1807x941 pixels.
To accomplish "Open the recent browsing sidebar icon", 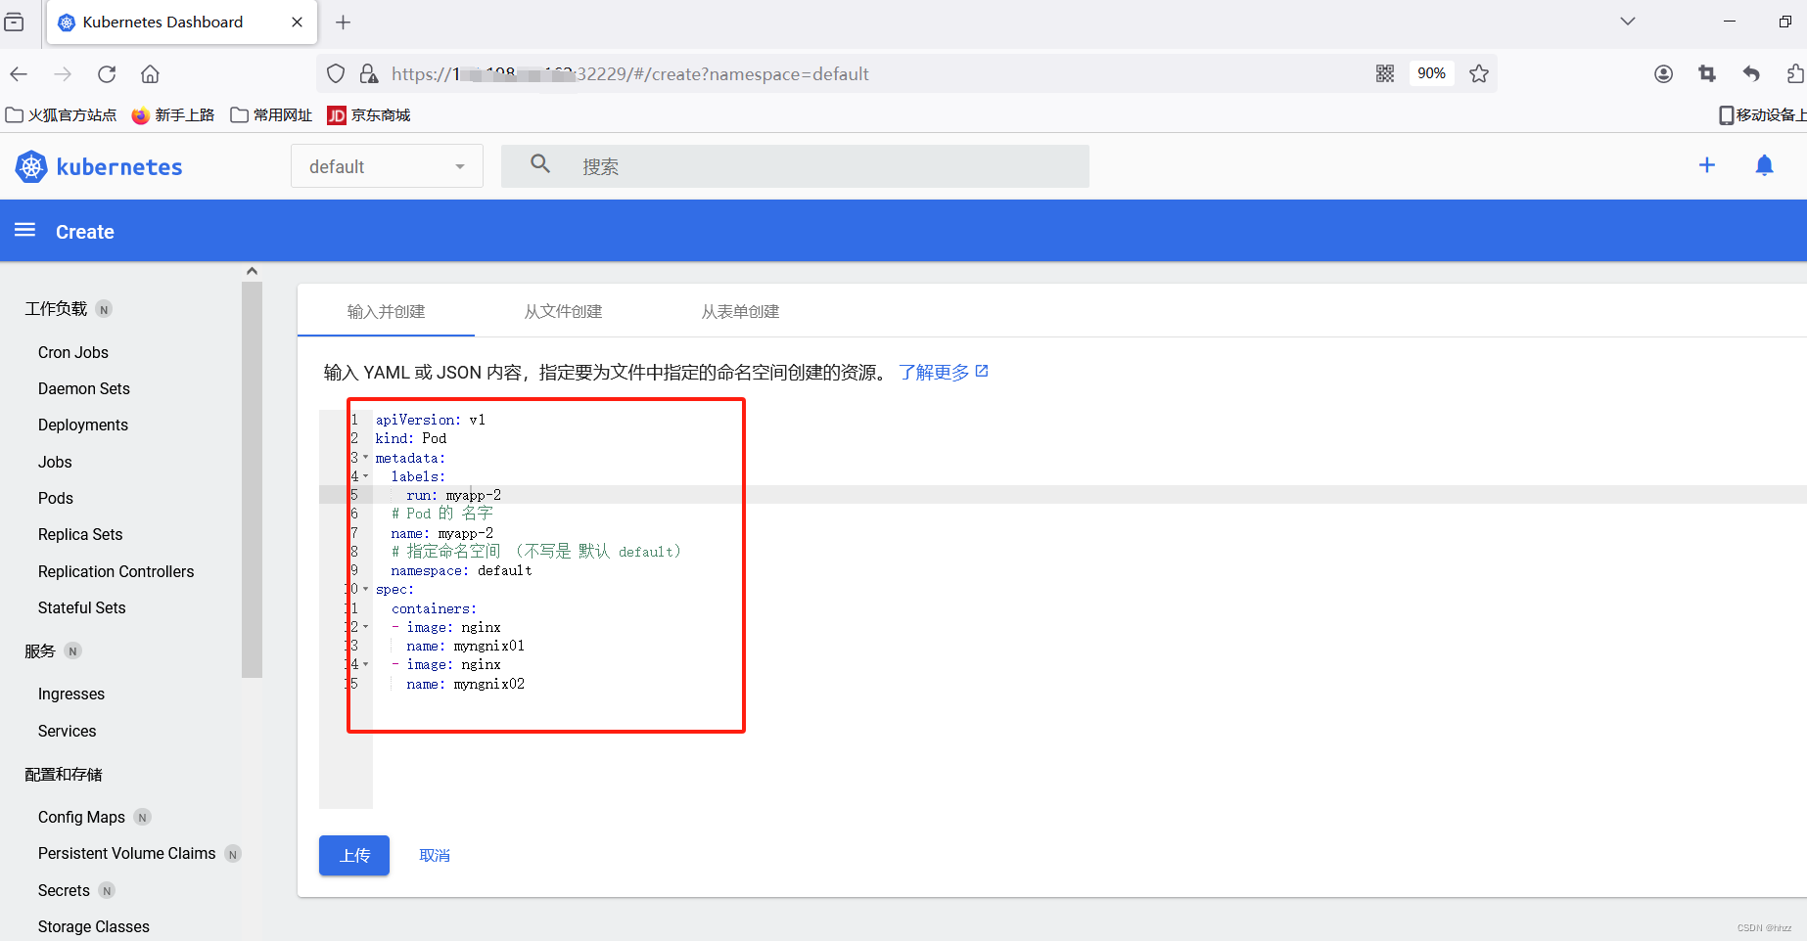I will pos(15,22).
